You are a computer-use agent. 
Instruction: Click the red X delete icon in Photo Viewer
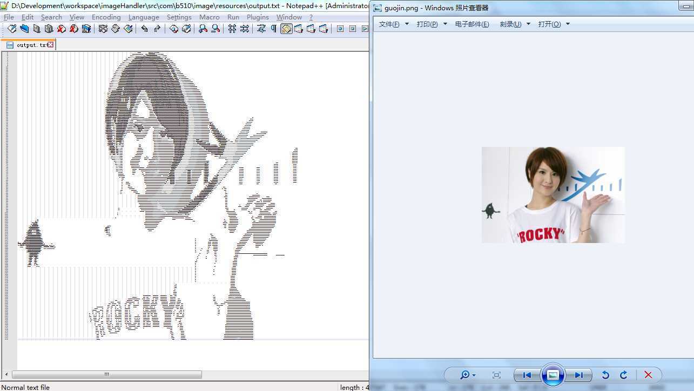tap(648, 375)
